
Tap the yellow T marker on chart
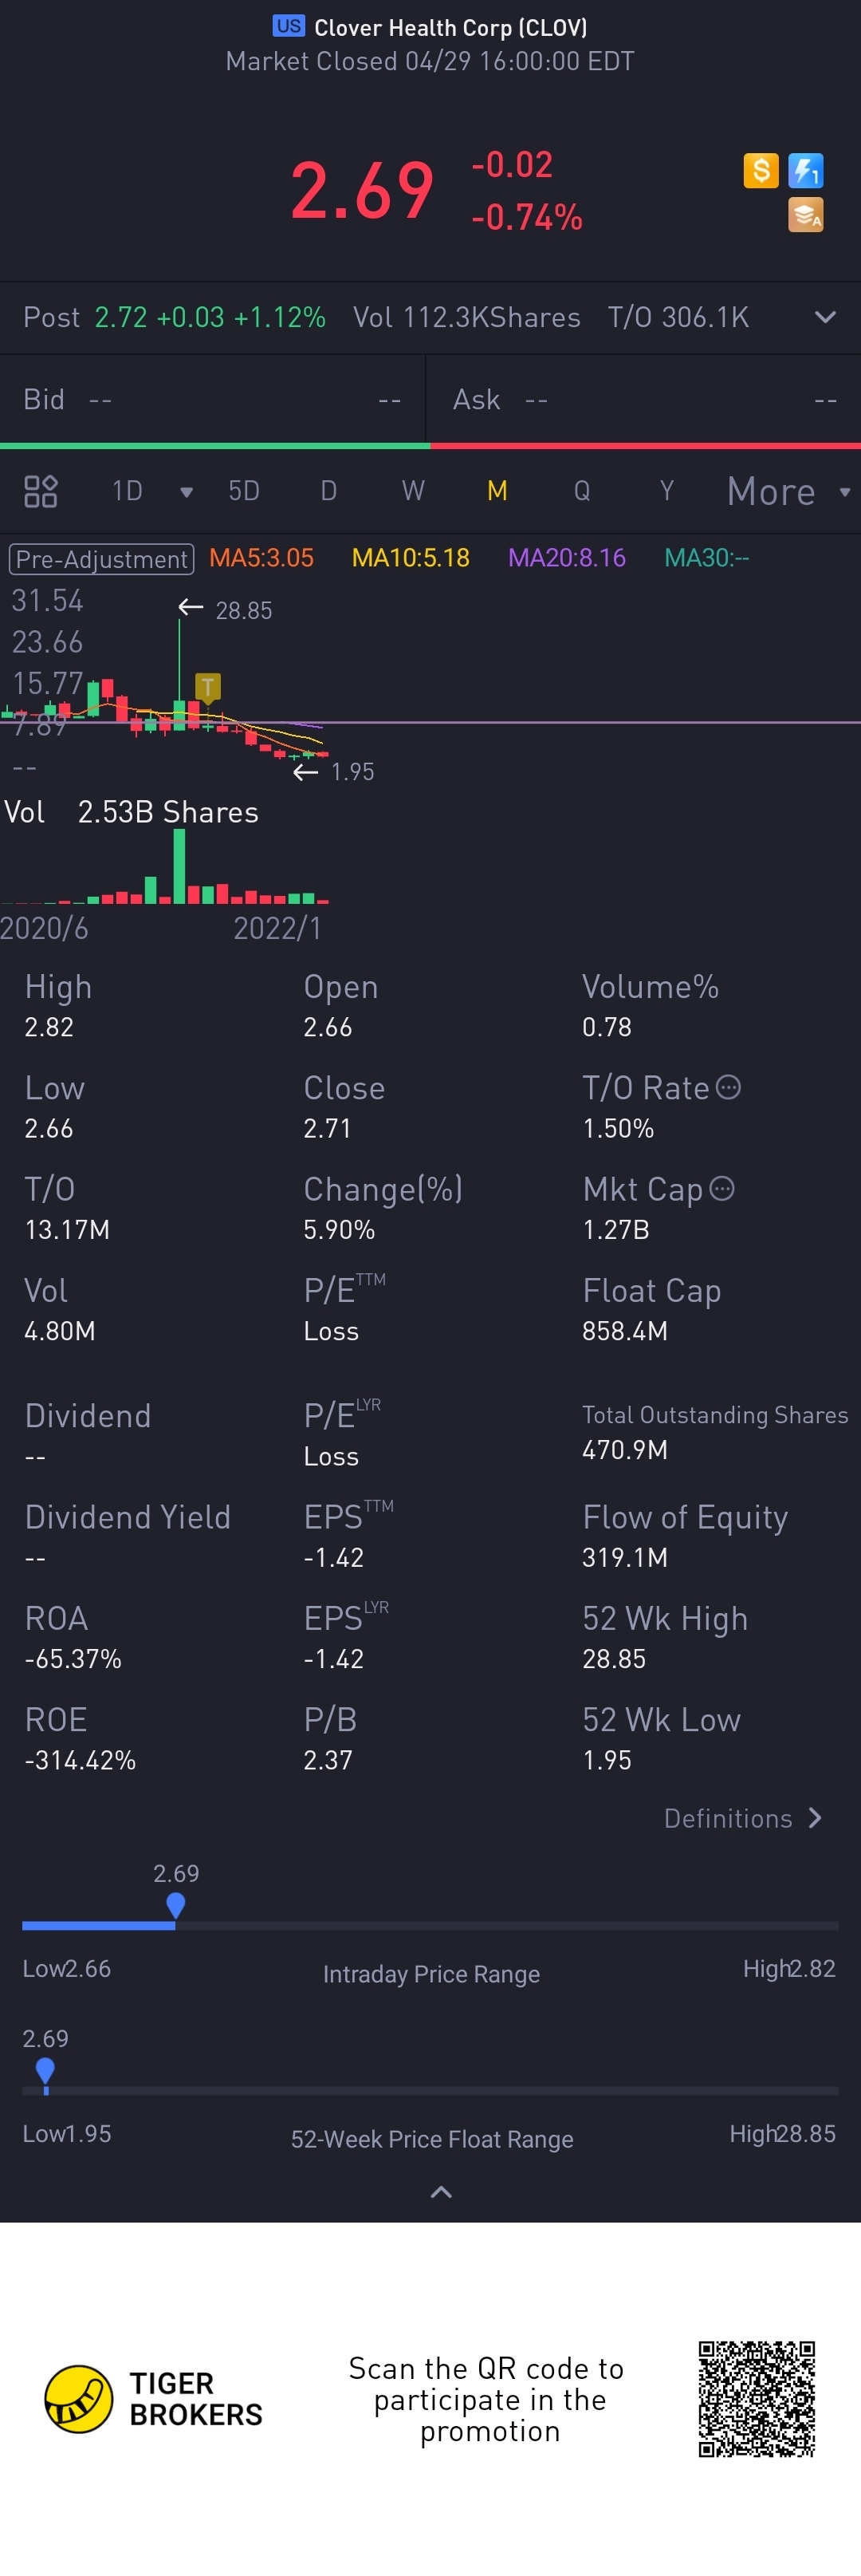(206, 686)
